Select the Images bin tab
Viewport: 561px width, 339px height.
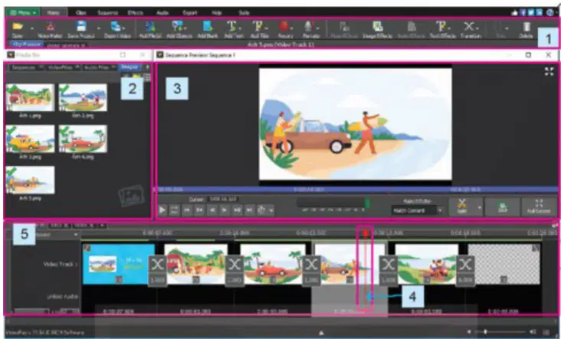click(x=130, y=67)
